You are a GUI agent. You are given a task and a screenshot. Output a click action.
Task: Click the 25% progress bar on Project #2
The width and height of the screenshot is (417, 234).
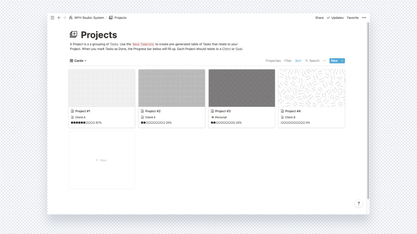pyautogui.click(x=156, y=123)
